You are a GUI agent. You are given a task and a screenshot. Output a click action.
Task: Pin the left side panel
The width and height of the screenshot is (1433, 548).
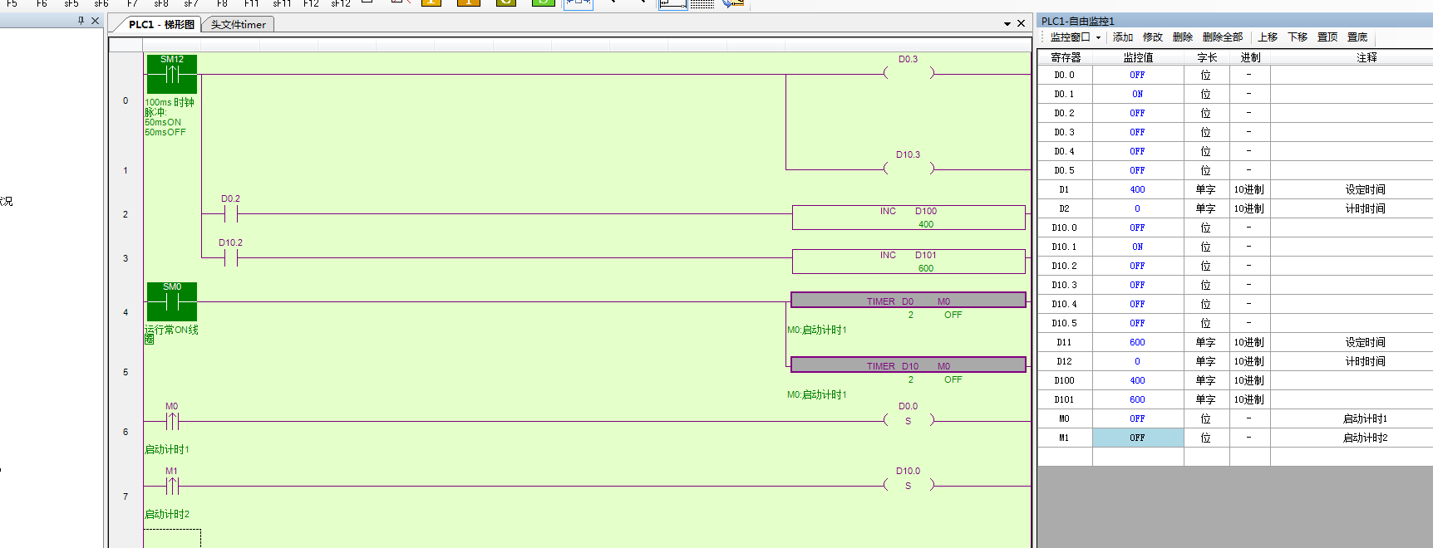[81, 21]
